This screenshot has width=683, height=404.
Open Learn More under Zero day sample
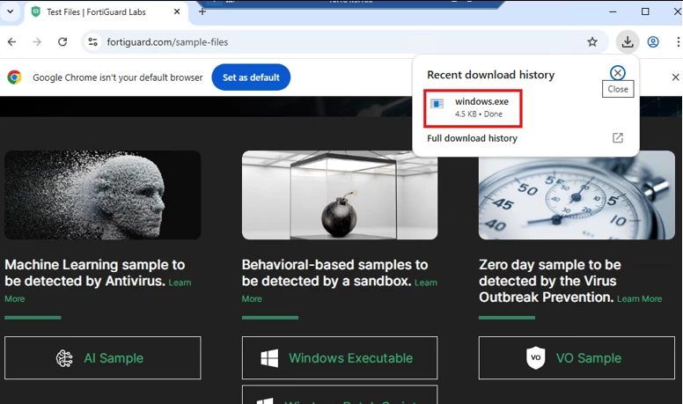click(639, 299)
